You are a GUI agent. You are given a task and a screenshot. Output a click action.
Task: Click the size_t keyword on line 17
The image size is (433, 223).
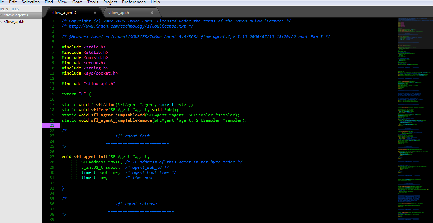[167, 105]
